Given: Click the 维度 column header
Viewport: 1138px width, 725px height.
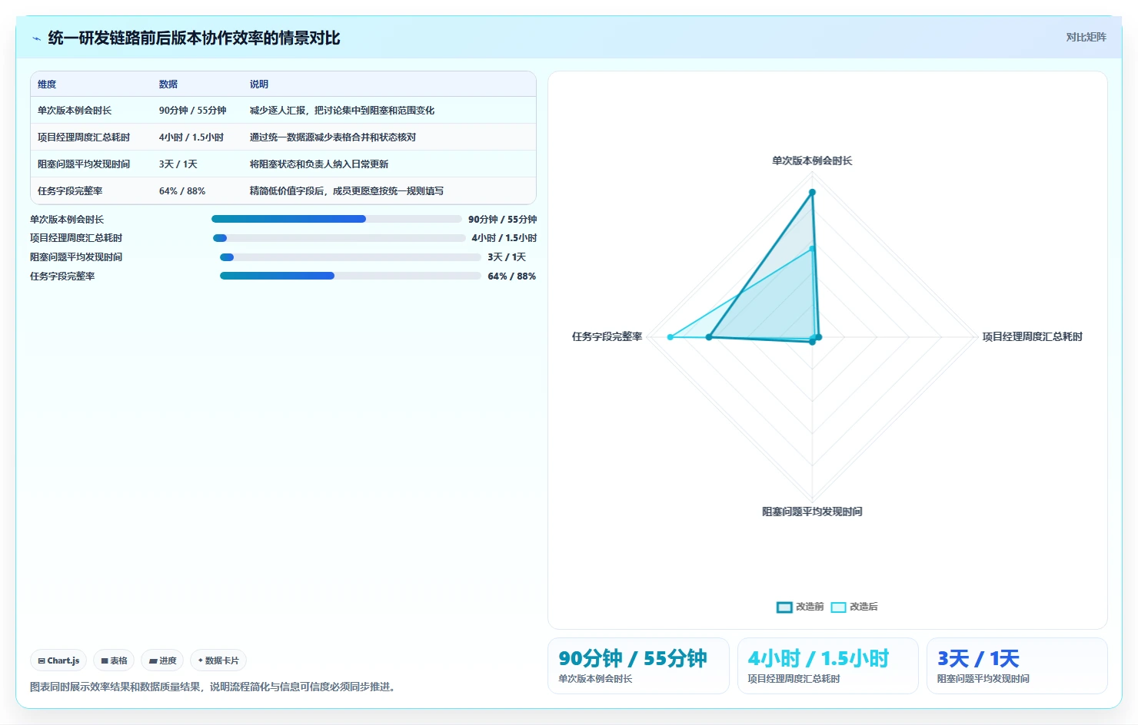Looking at the screenshot, I should 47,84.
